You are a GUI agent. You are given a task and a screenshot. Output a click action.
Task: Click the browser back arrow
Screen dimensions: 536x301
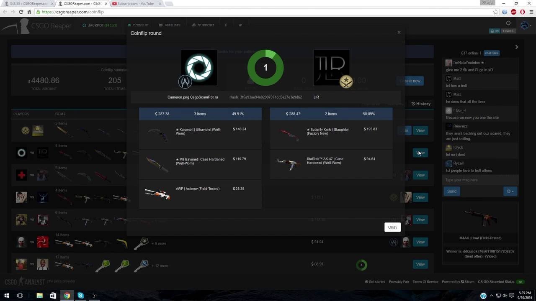tap(5, 12)
